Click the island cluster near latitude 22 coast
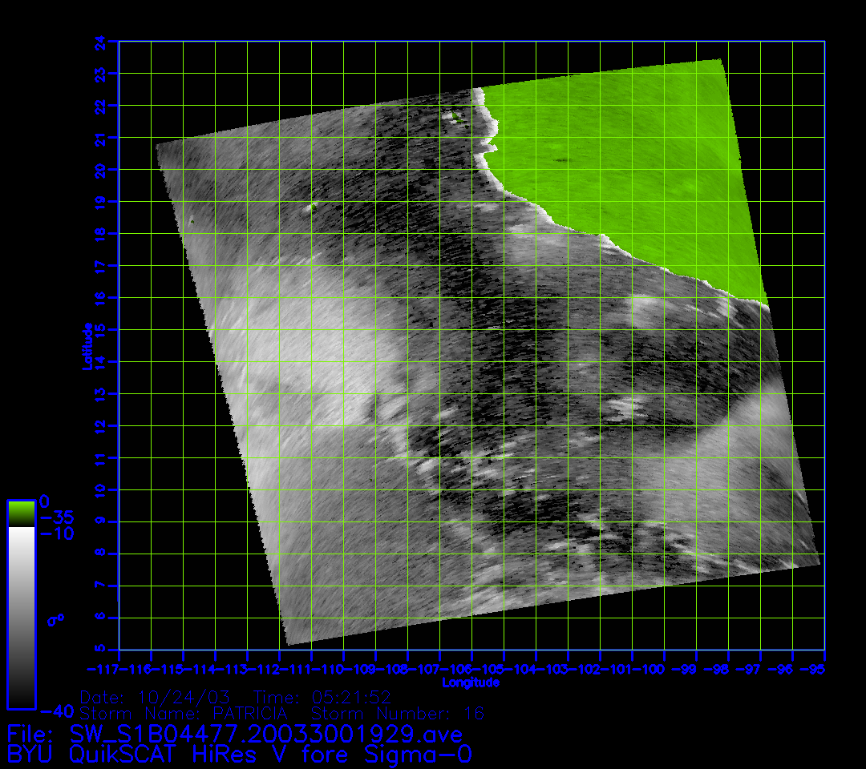866x769 pixels. point(455,116)
